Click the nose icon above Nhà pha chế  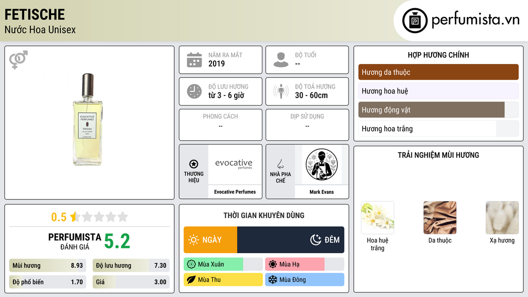[x=280, y=164]
